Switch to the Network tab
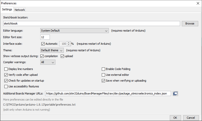Viewport: 202px width, 121px height. point(20,10)
